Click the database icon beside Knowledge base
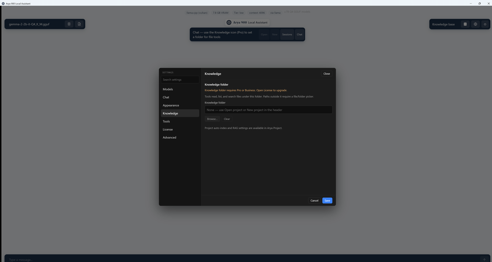 tap(465, 24)
